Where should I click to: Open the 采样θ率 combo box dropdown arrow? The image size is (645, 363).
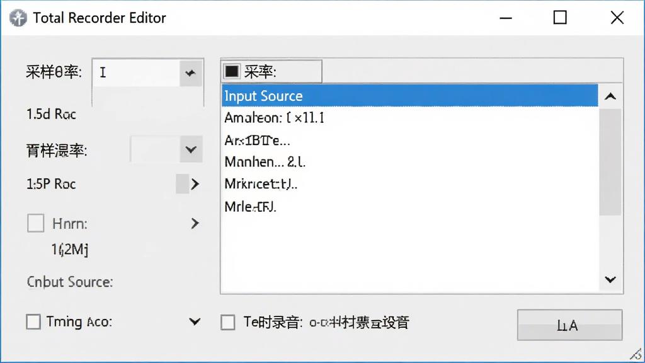[x=190, y=73]
